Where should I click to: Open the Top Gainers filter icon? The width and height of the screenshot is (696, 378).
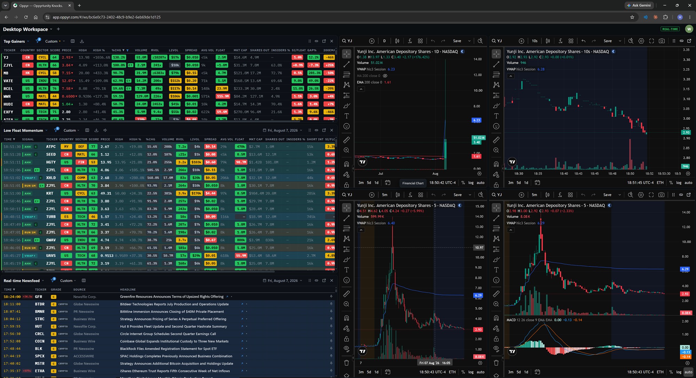point(38,41)
